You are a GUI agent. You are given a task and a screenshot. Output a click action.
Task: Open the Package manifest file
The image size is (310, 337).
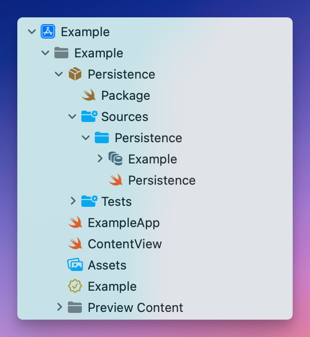coord(126,95)
